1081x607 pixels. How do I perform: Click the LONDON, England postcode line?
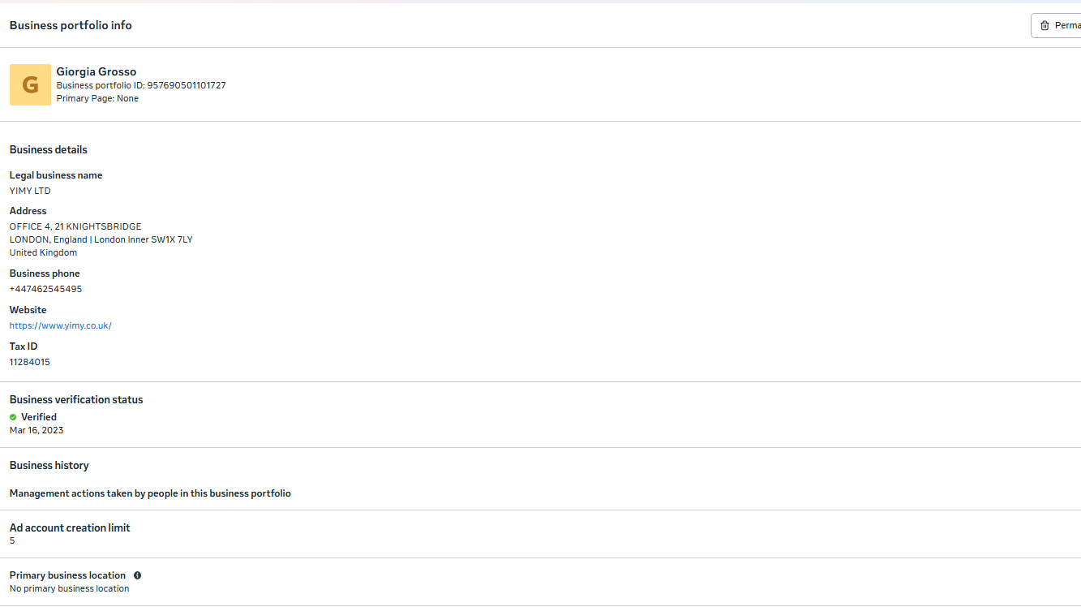101,239
